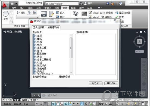Switch to the 布局2 layout tab
This screenshot has height=106, width=150.
pos(33,100)
